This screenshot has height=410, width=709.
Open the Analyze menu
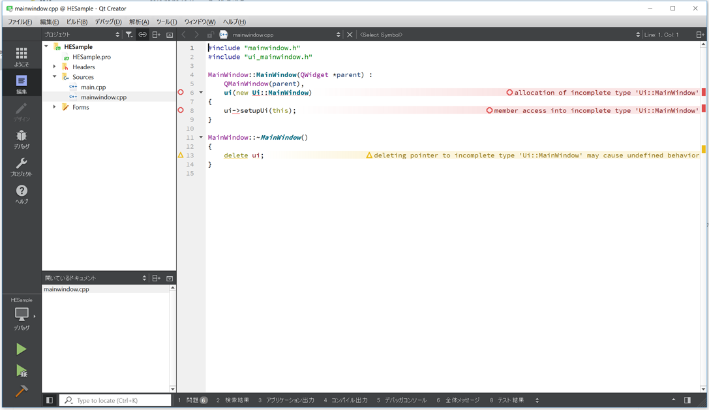click(x=139, y=22)
